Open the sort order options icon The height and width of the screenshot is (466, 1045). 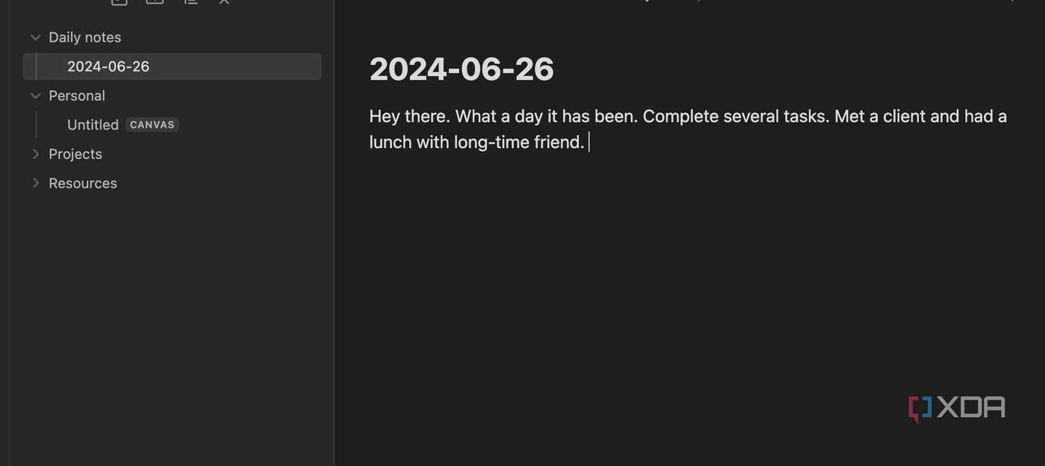pos(190,2)
